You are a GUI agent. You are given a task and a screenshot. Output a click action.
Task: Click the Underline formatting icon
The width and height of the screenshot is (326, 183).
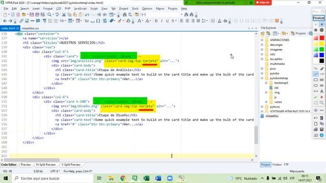(167, 21)
